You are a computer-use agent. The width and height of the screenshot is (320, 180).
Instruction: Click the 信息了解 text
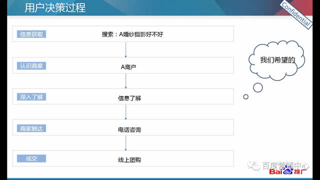coord(129,98)
